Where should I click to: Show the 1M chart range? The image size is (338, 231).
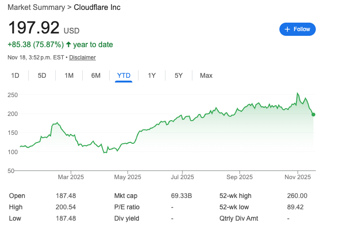69,75
